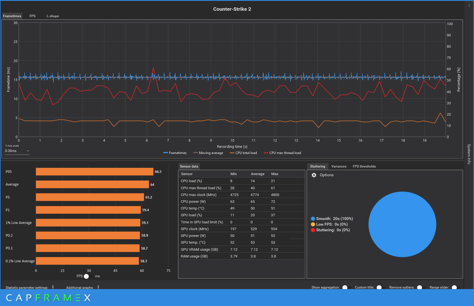Click the blue Smooth legend dot
Viewport: 474px width, 306px height.
tap(313, 219)
